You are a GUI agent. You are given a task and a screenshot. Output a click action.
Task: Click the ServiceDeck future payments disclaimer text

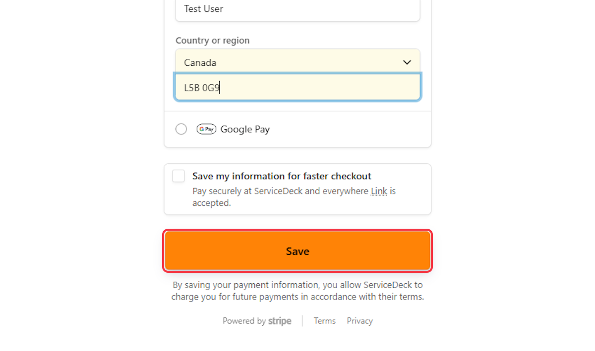297,291
